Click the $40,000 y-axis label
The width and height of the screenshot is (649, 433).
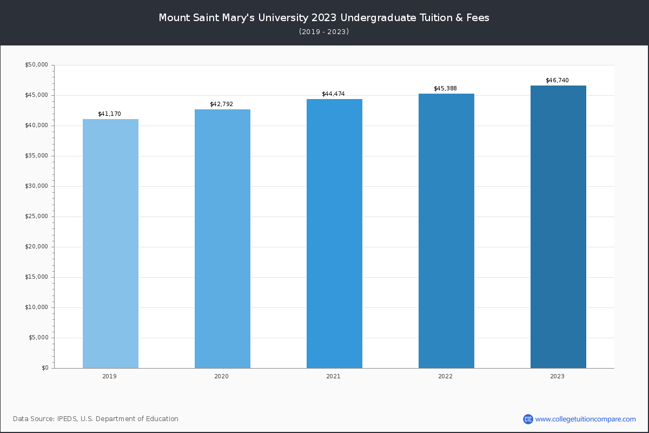click(37, 126)
